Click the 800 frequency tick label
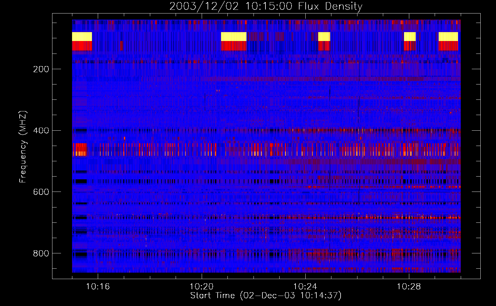Image resolution: width=496 pixels, height=306 pixels. point(41,253)
